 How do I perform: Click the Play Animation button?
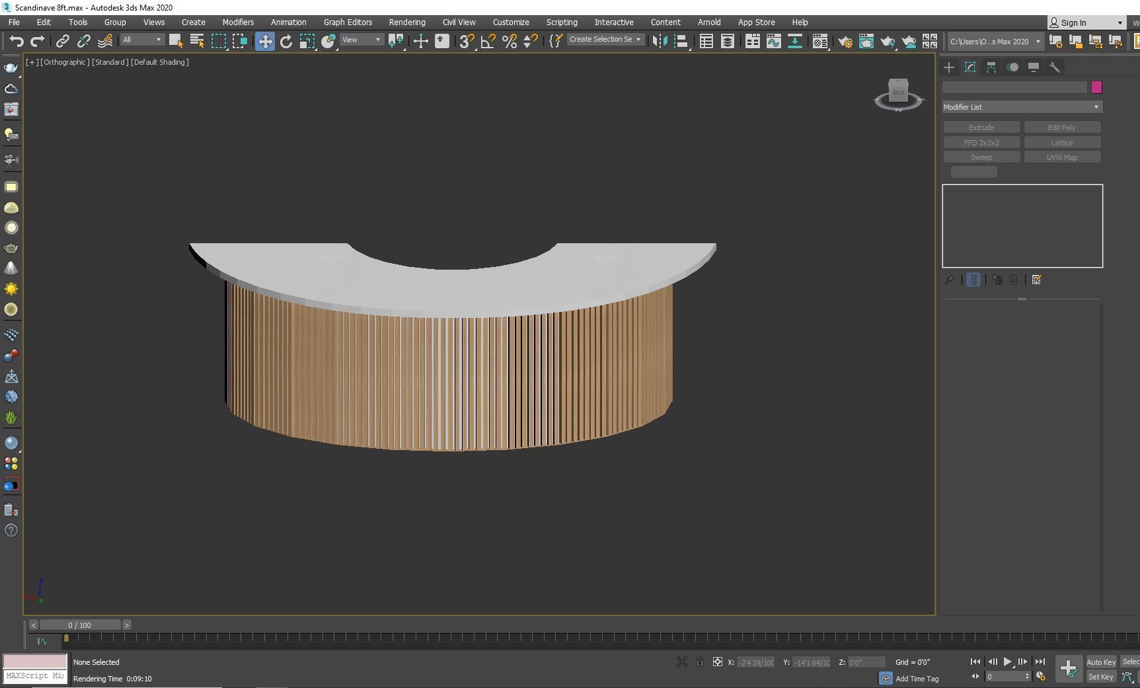click(1007, 662)
